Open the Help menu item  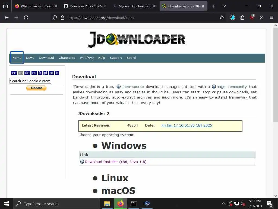pos(102,58)
